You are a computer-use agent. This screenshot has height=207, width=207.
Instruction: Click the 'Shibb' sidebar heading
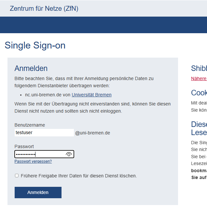click(199, 68)
